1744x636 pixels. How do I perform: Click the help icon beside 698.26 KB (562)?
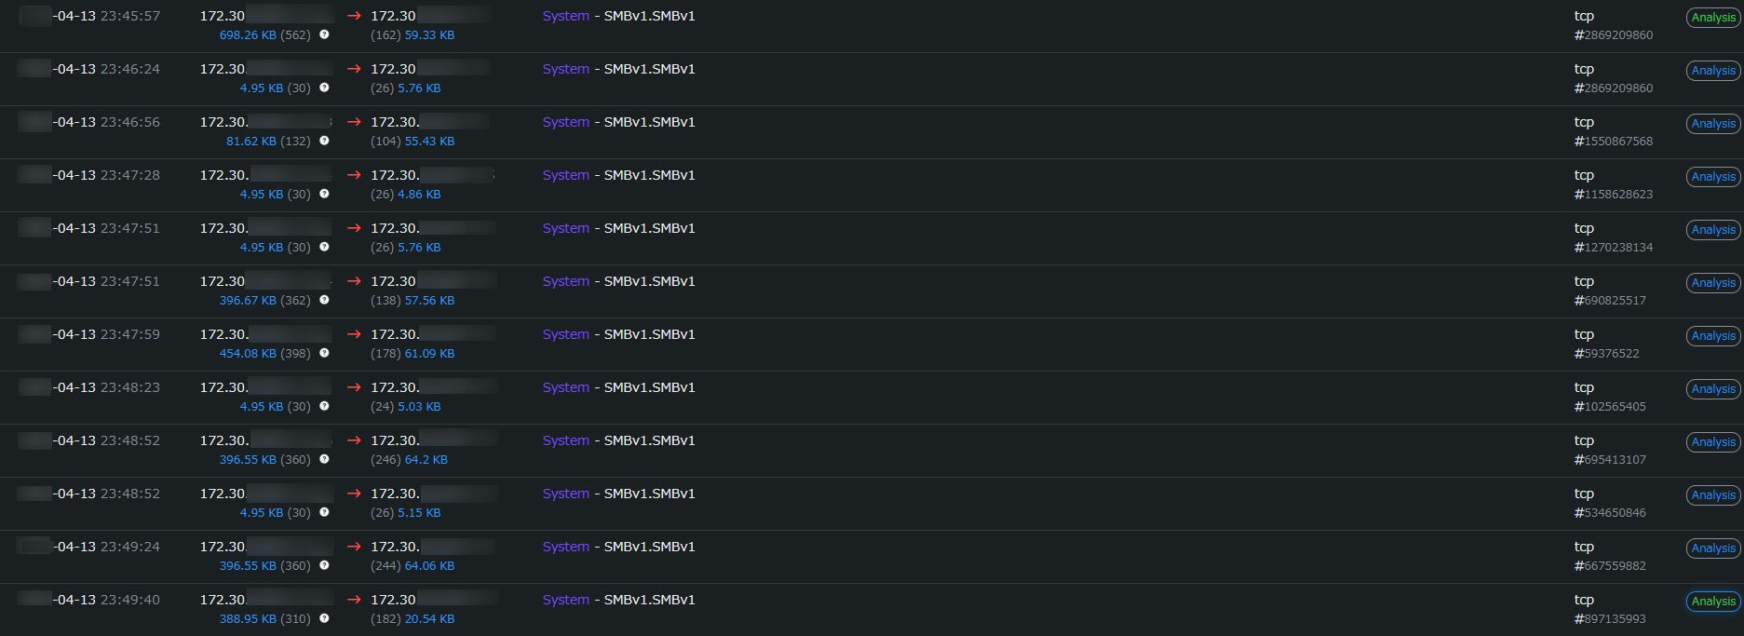[324, 34]
